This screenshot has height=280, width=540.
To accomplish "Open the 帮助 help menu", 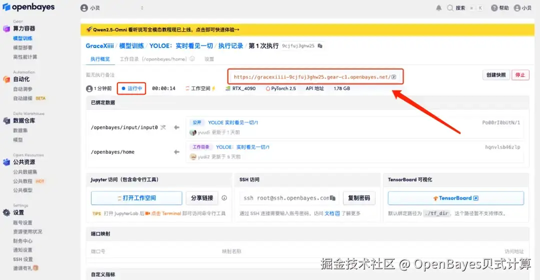I will click(500, 8).
